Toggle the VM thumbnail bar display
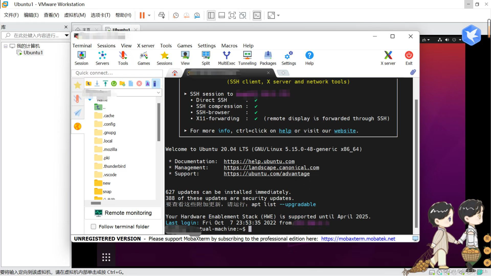This screenshot has height=276, width=491. [x=222, y=15]
